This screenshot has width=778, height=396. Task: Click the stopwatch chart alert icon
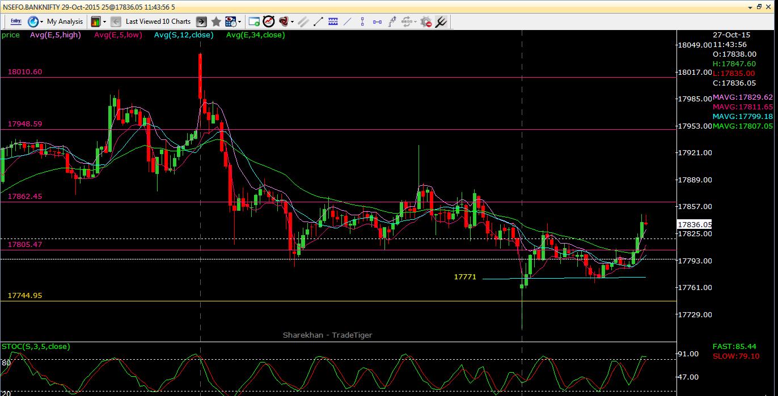[x=268, y=22]
